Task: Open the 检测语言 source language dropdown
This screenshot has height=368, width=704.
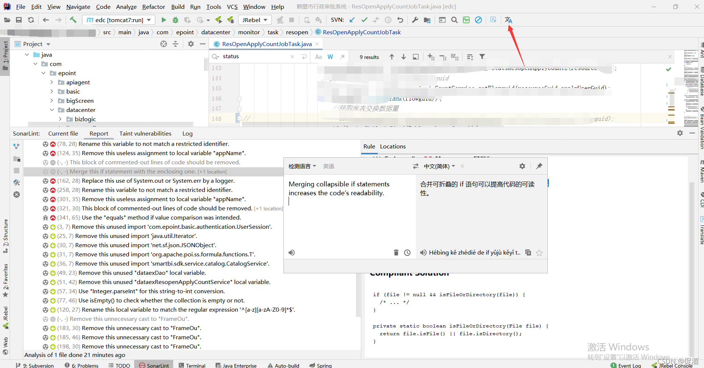Action: tap(302, 167)
